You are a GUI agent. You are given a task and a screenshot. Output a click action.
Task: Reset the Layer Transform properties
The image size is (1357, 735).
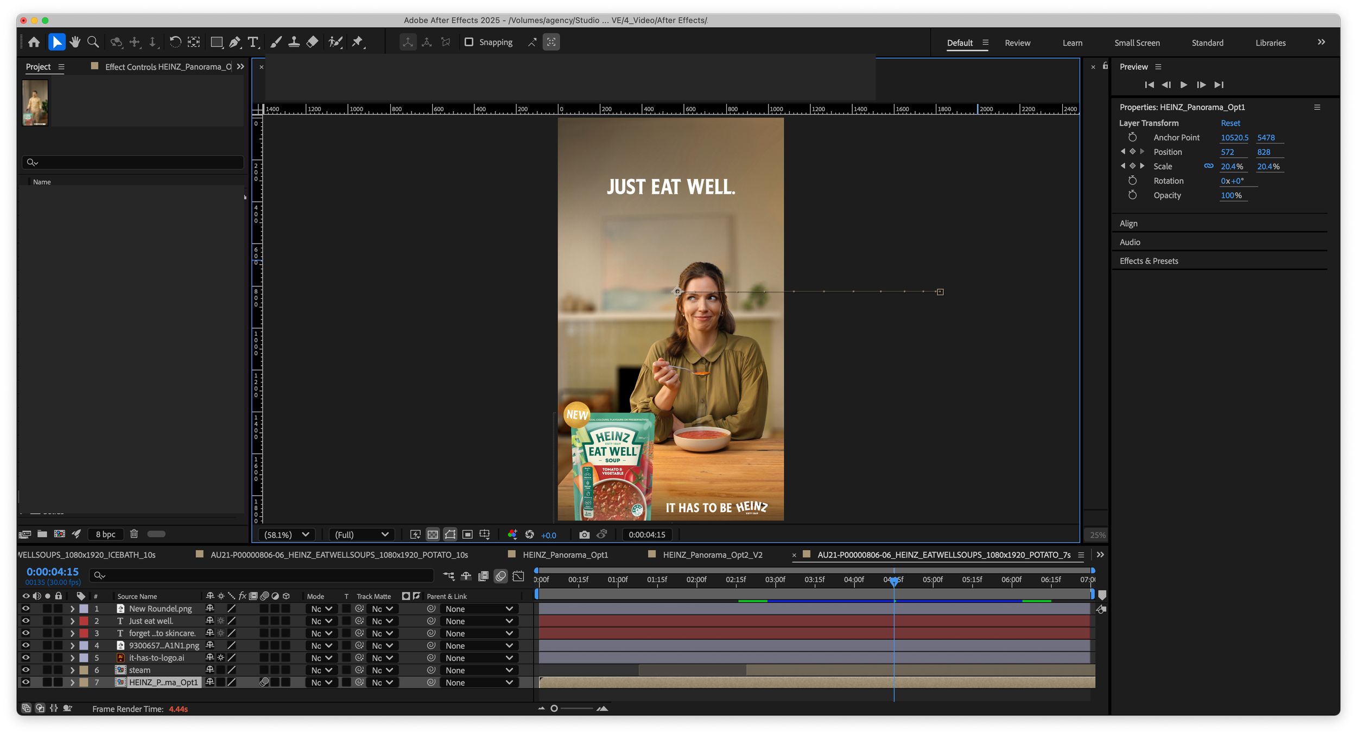point(1230,123)
